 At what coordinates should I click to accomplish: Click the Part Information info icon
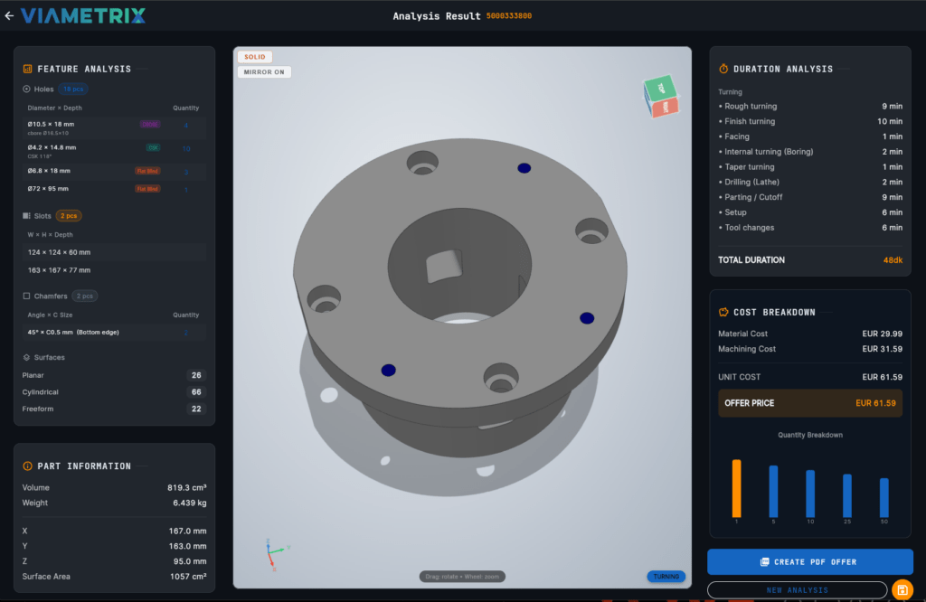click(x=27, y=466)
